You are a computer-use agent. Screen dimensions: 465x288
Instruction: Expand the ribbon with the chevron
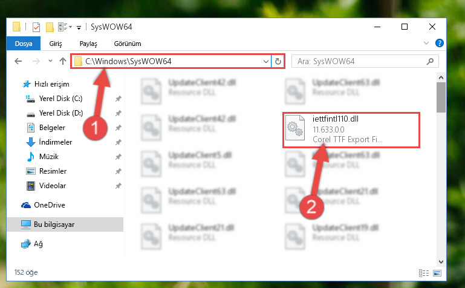(426, 44)
